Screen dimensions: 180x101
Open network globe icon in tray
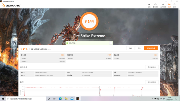(158, 99)
